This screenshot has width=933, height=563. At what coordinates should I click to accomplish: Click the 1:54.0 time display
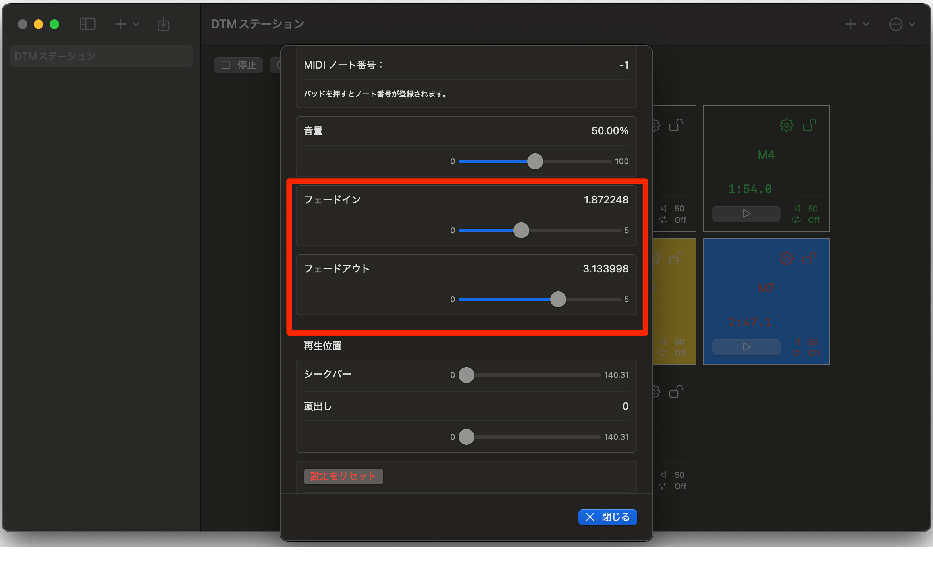click(750, 189)
